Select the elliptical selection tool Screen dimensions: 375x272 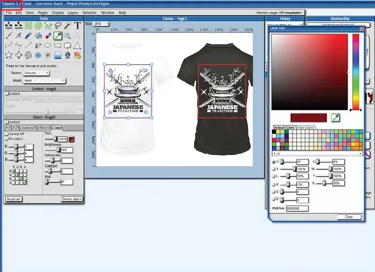38,25
